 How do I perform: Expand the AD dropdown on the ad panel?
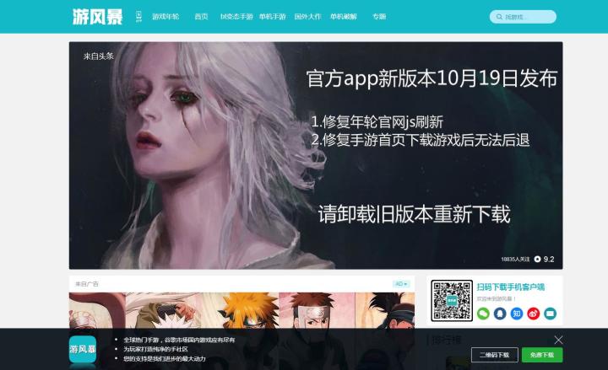pyautogui.click(x=401, y=284)
